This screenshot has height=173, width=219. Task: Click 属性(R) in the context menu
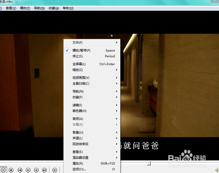click(92, 163)
